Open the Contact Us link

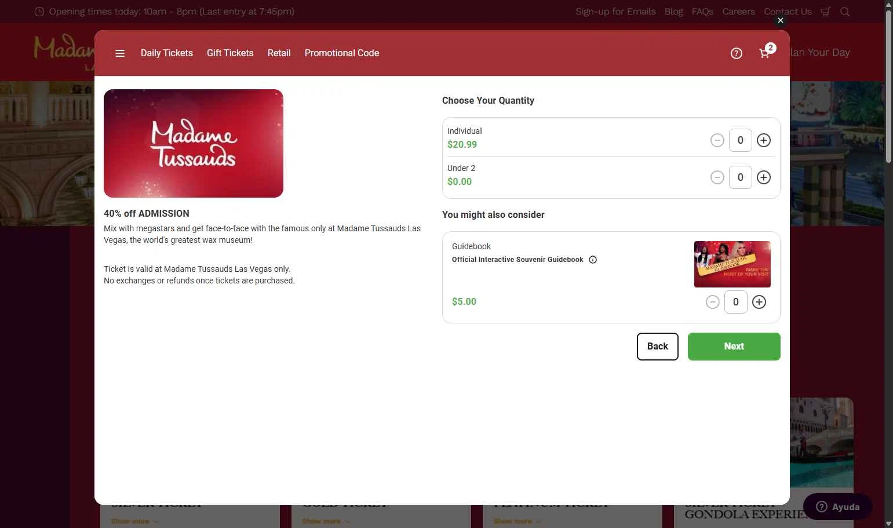tap(788, 12)
